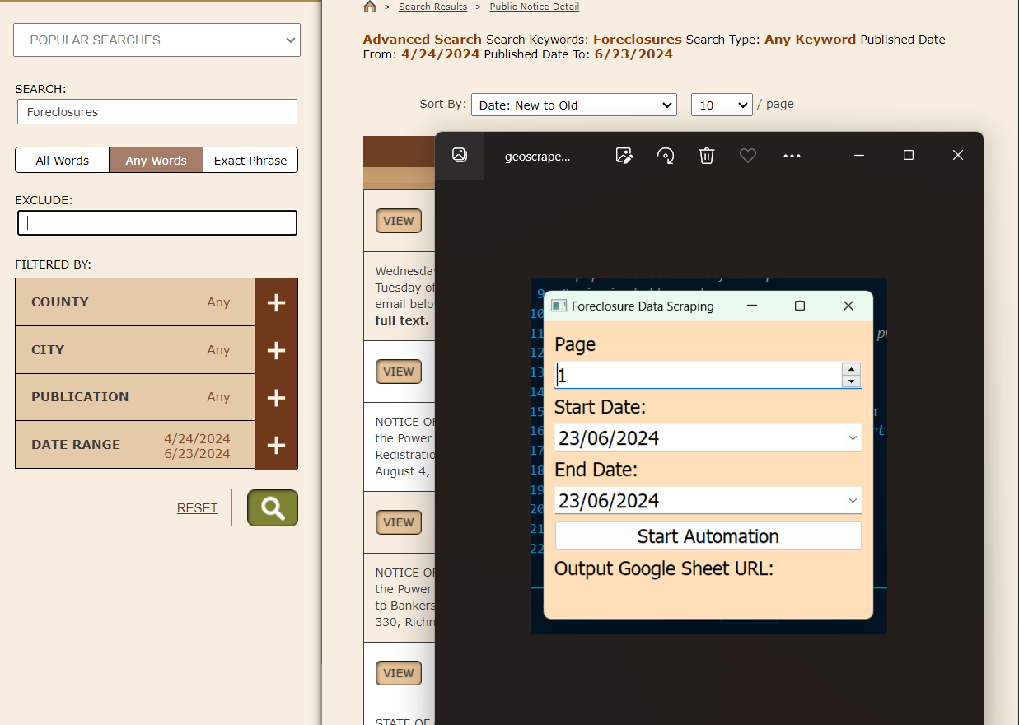Click into the Exclude text field
Image resolution: width=1019 pixels, height=725 pixels.
click(157, 223)
